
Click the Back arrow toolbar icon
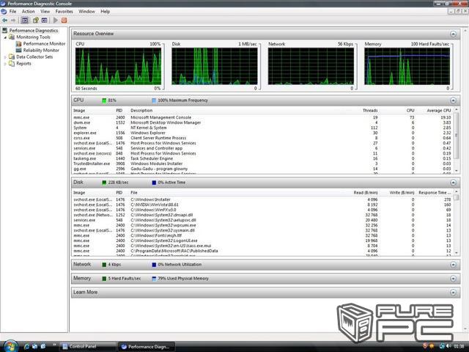(5, 21)
